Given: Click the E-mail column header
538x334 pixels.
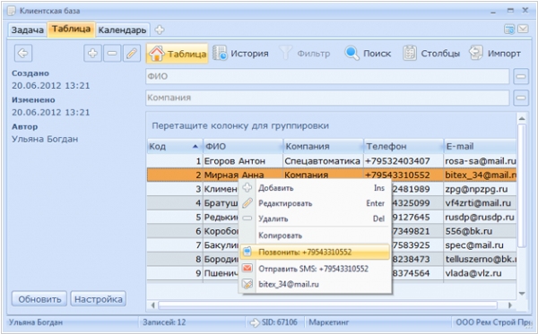Looking at the screenshot, I should (481, 147).
